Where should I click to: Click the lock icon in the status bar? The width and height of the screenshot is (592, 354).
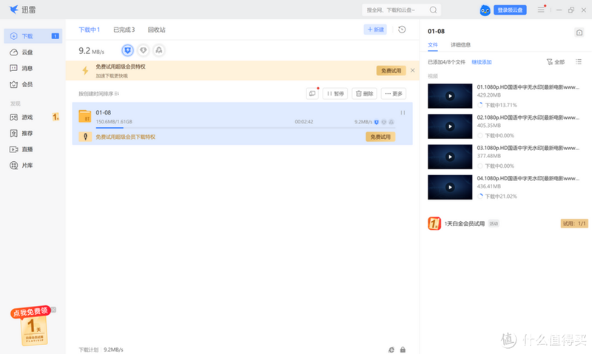(x=403, y=350)
